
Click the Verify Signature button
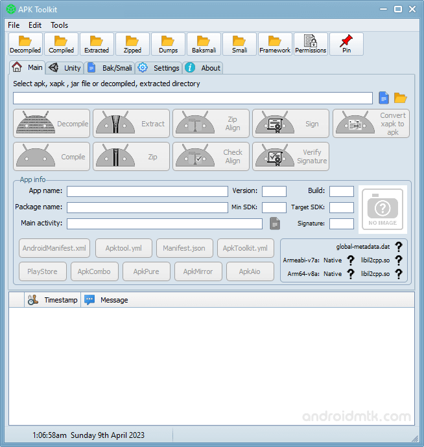(x=290, y=157)
